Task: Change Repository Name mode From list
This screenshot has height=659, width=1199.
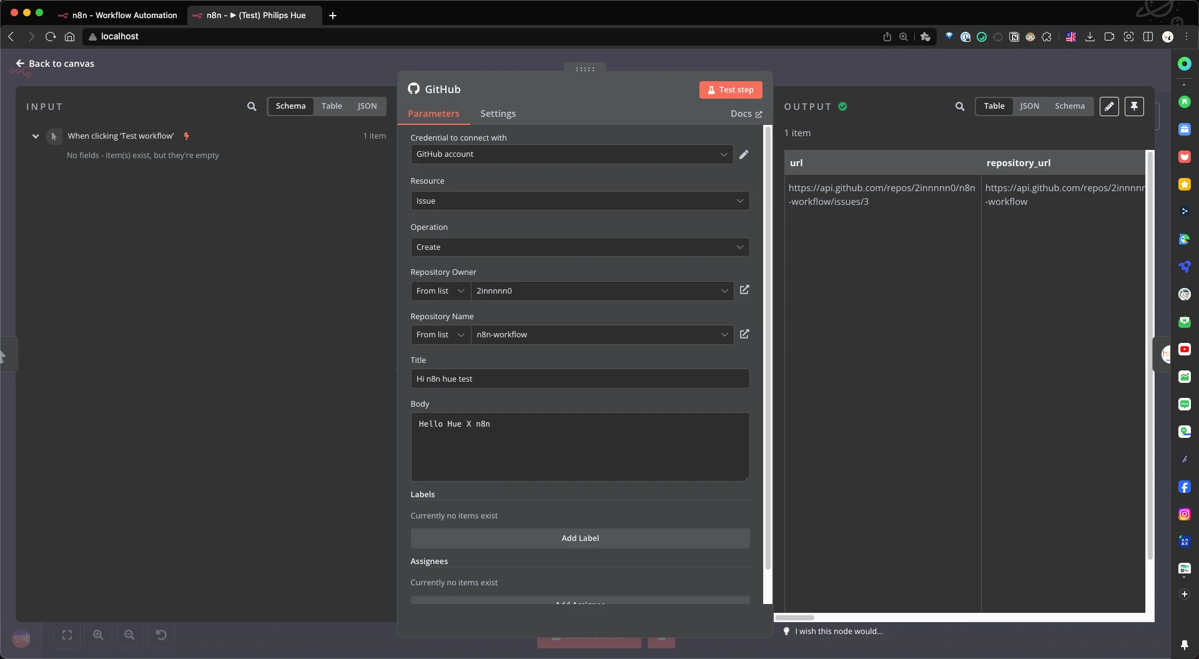Action: 440,334
